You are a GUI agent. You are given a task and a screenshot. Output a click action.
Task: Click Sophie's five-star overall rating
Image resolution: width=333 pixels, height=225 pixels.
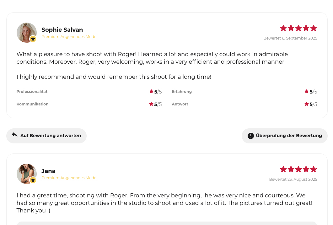pyautogui.click(x=298, y=28)
